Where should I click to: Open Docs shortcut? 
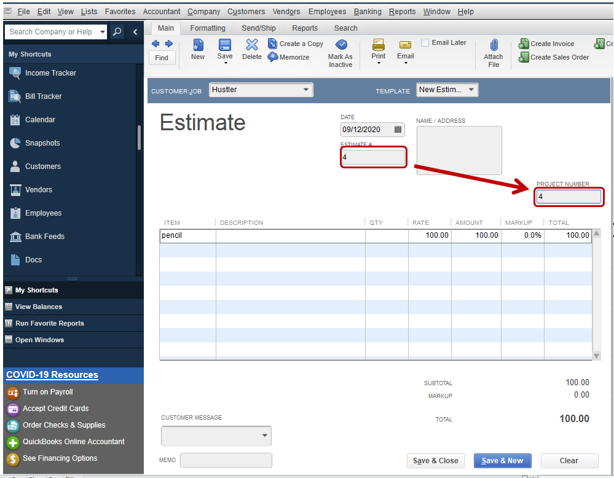26,259
